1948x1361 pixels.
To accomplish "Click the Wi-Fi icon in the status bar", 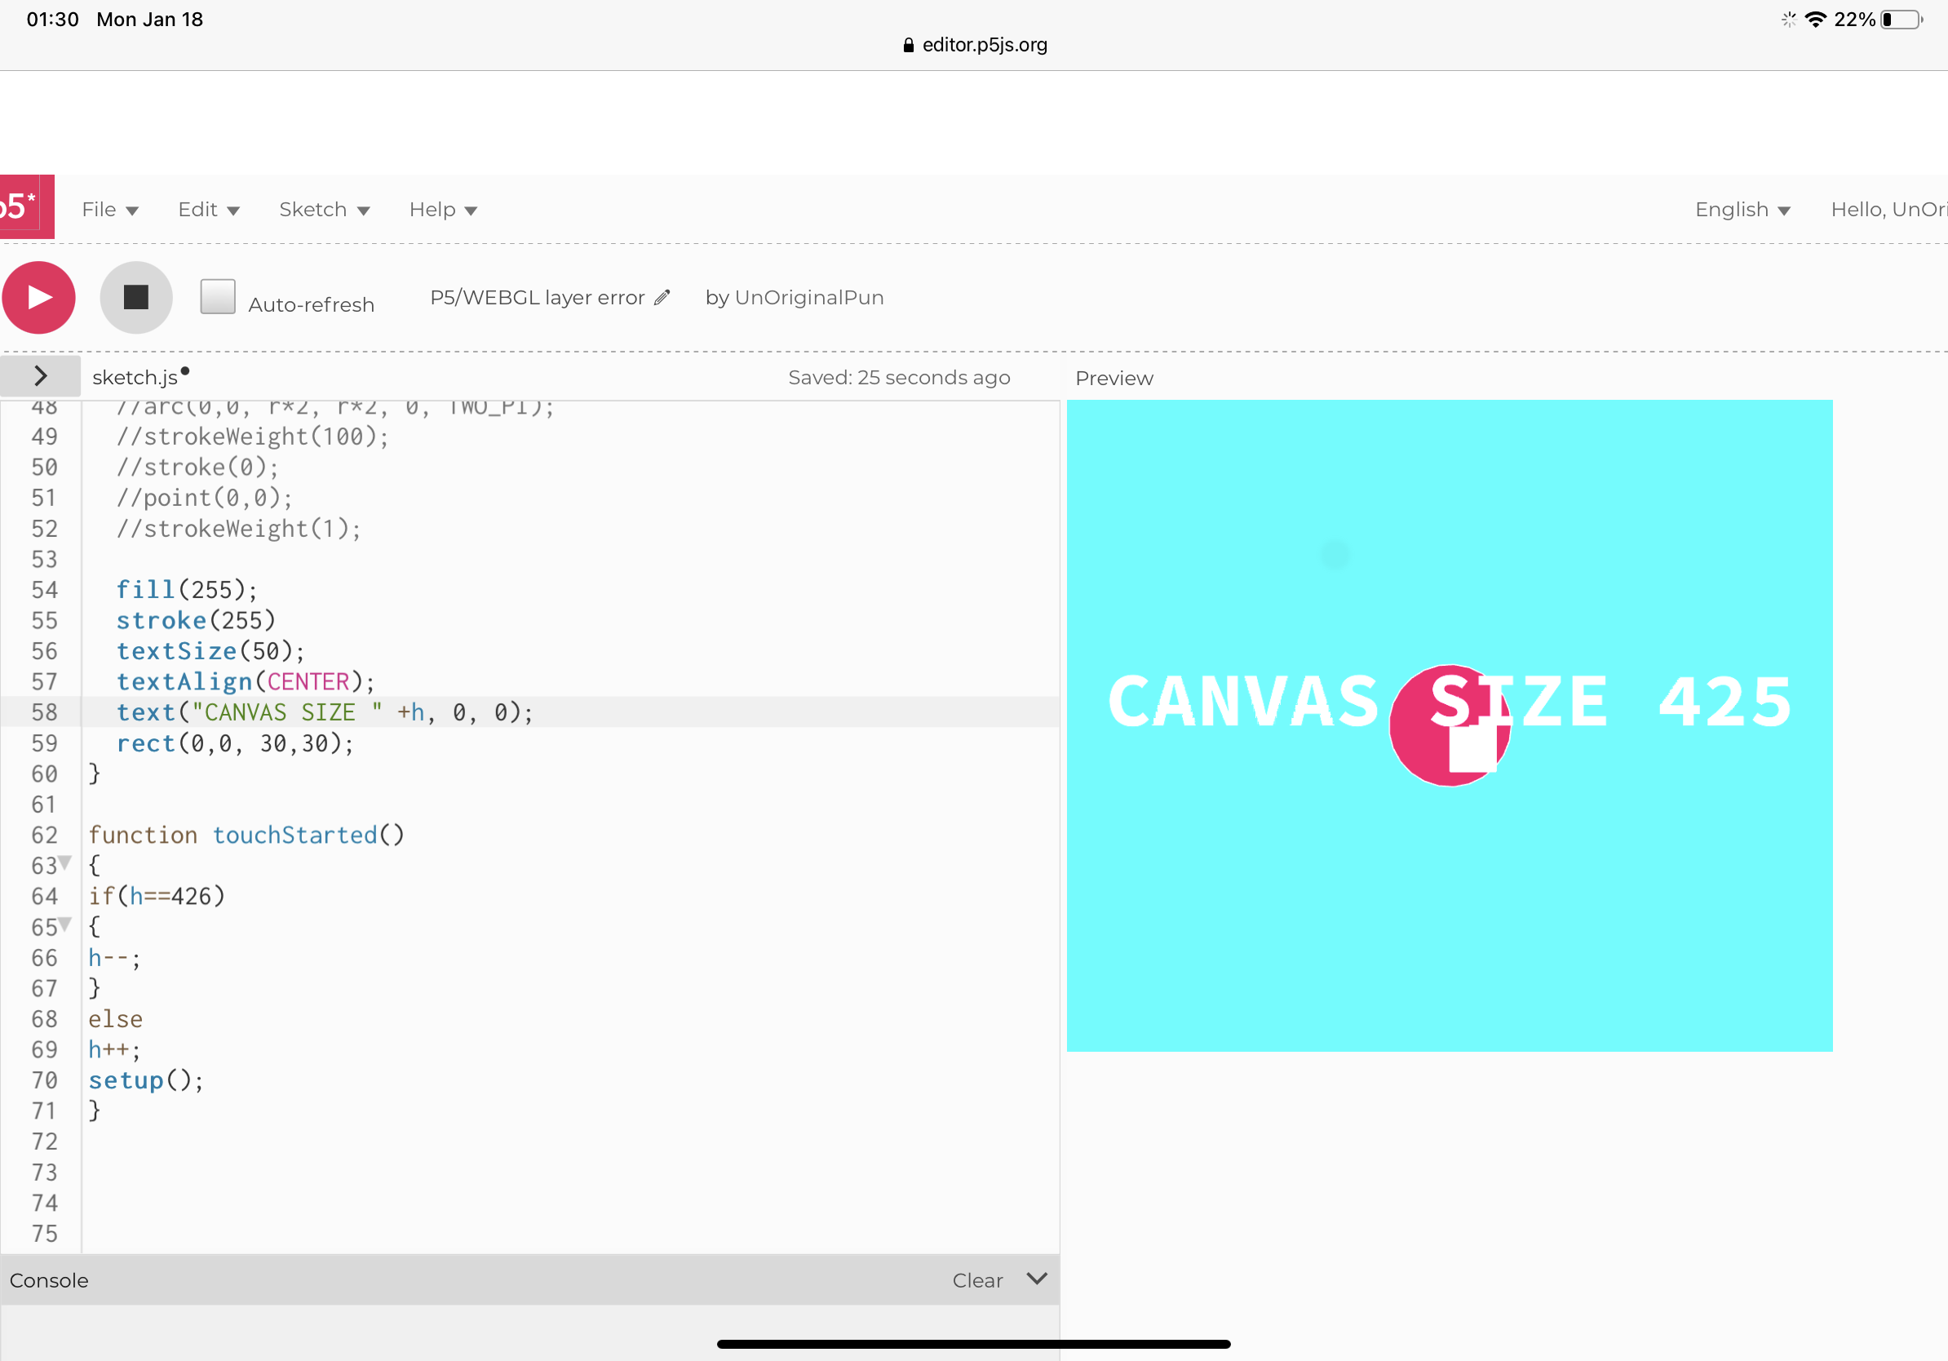I will point(1816,19).
